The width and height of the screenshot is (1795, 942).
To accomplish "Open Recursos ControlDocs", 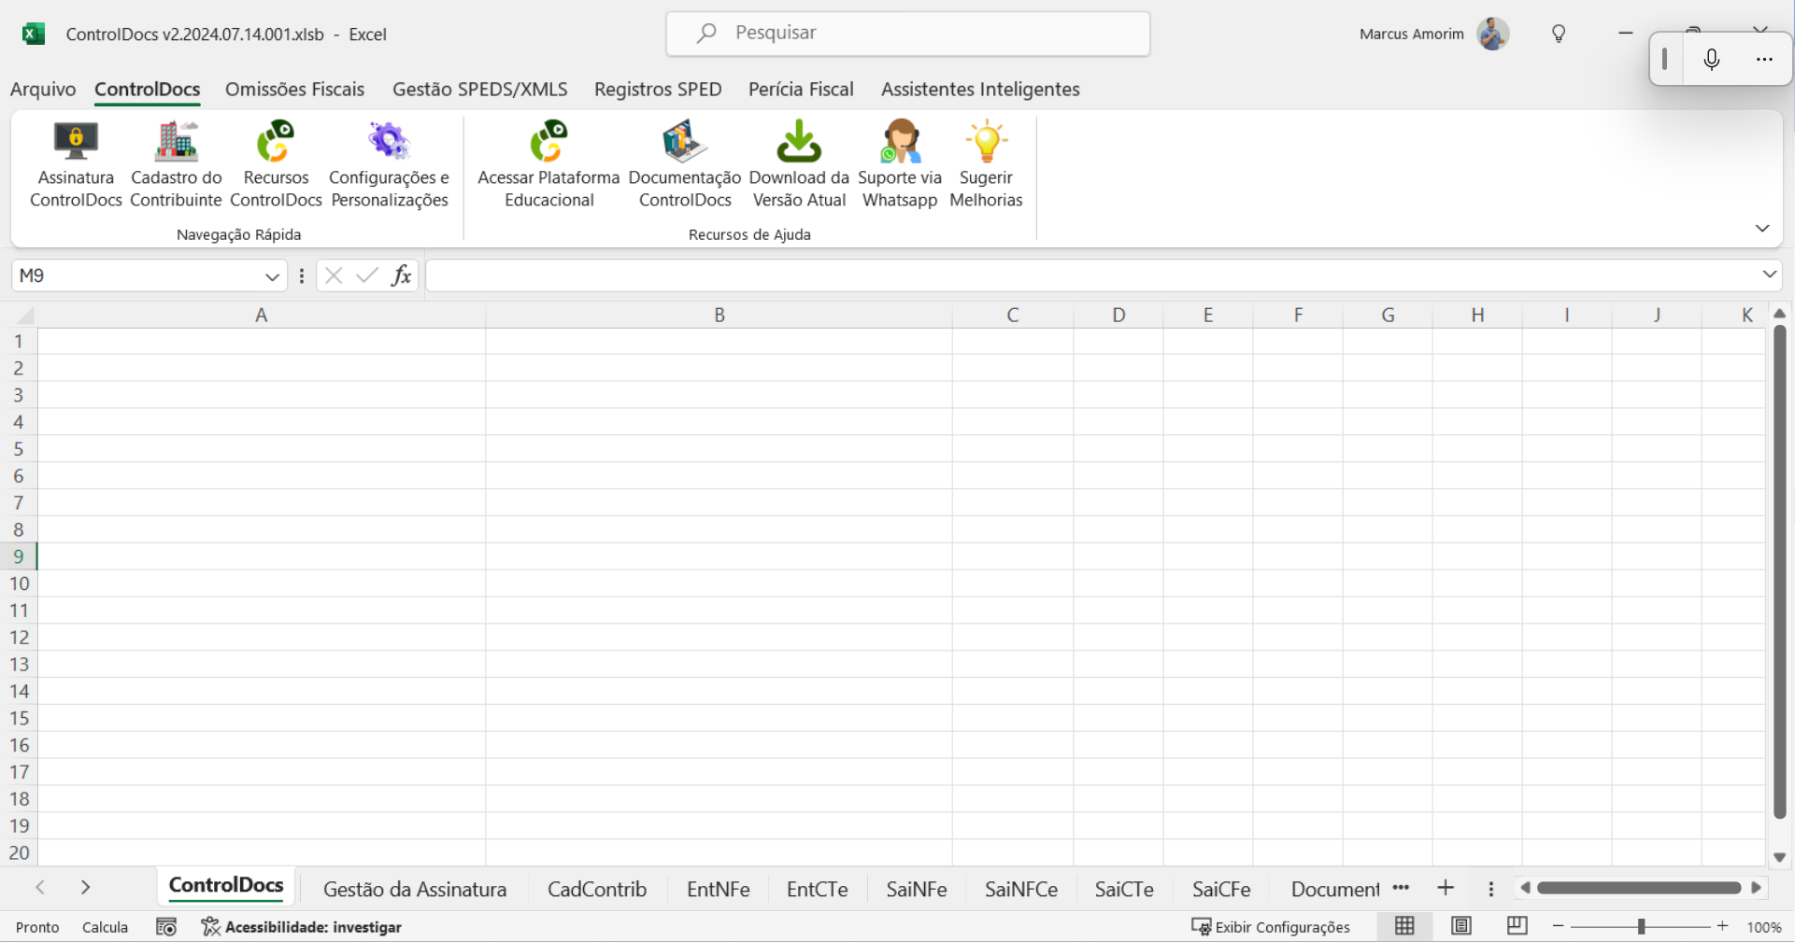I will pos(276,163).
